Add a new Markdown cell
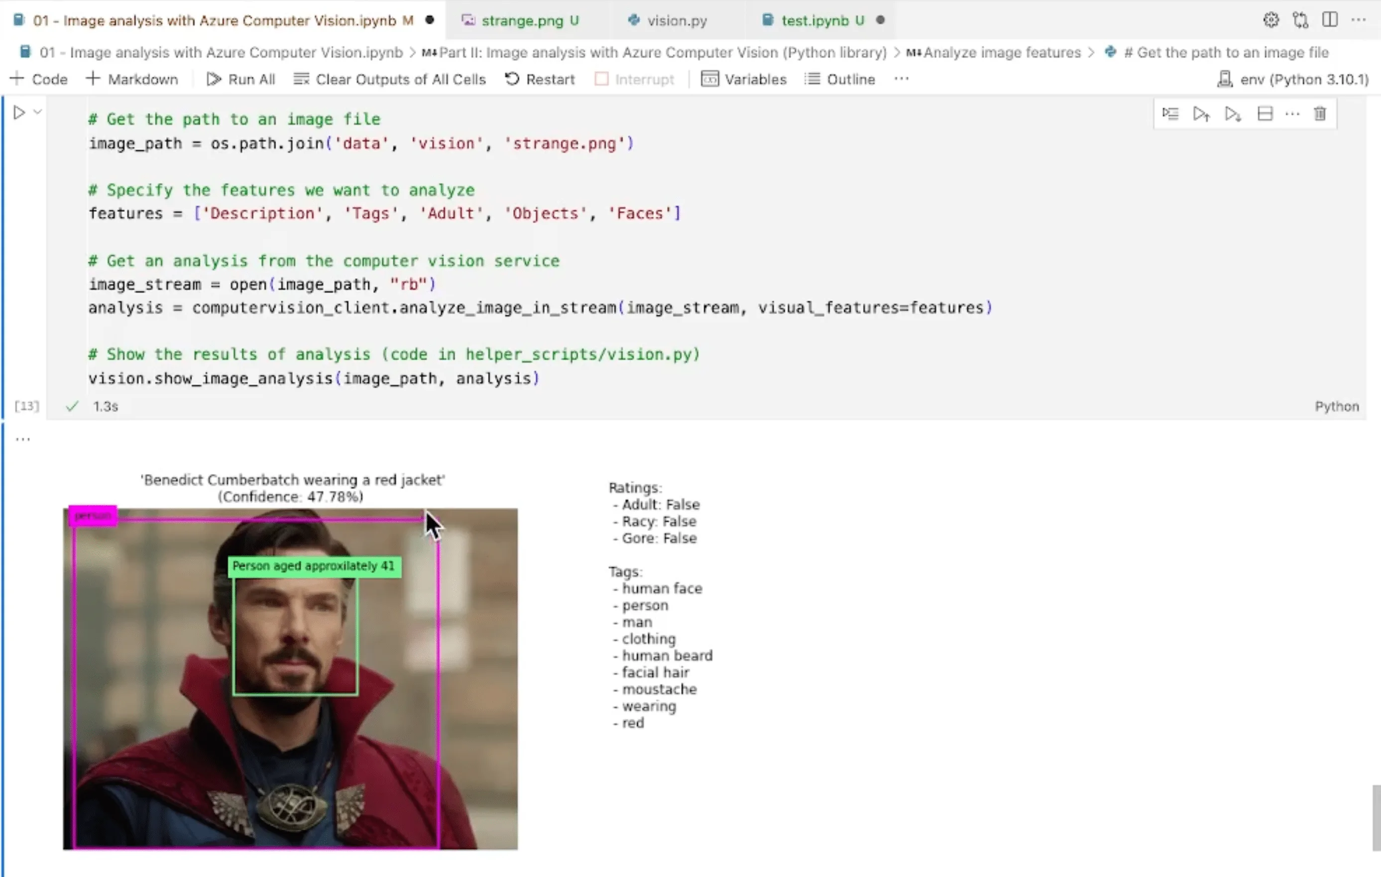Screen dimensions: 1381x877 132,79
